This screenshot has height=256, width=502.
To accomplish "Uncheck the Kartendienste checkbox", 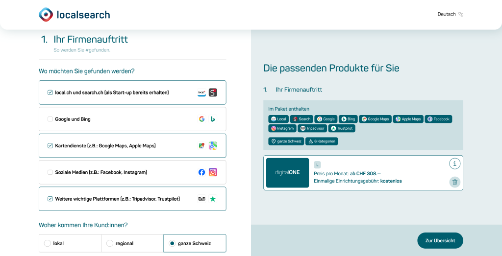I will point(50,146).
